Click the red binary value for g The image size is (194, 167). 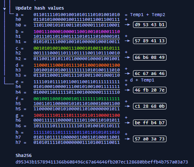tap(77, 116)
